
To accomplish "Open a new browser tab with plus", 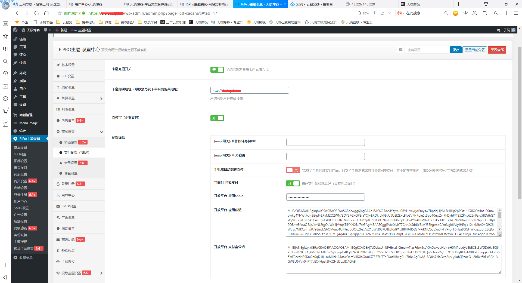I will click(x=458, y=4).
